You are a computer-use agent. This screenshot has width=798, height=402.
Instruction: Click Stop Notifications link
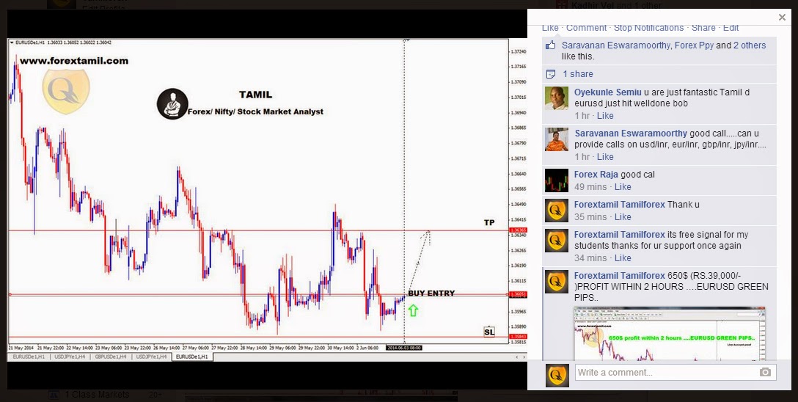(x=649, y=27)
